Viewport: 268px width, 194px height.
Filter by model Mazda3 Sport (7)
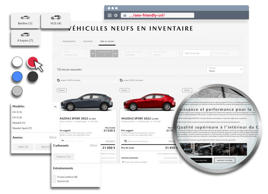22,128
